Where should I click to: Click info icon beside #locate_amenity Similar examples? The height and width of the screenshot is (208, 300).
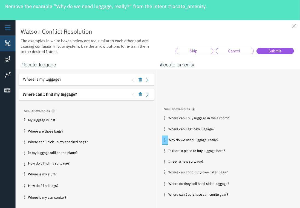point(193,109)
